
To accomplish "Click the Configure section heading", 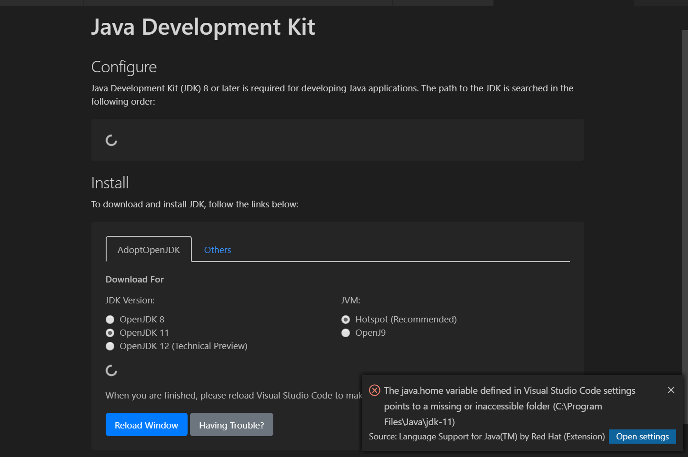I will (124, 67).
